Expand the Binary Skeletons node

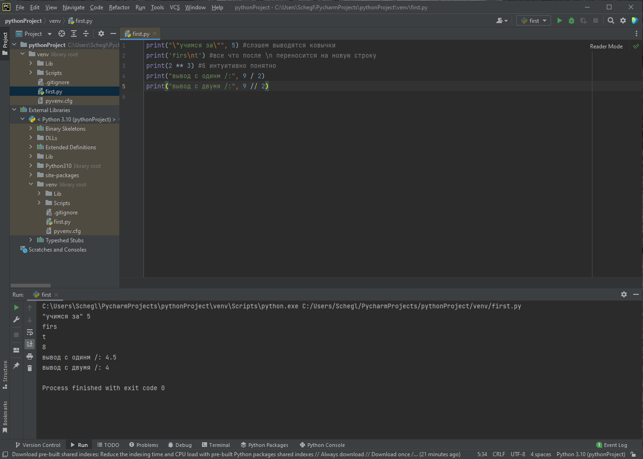click(x=31, y=129)
